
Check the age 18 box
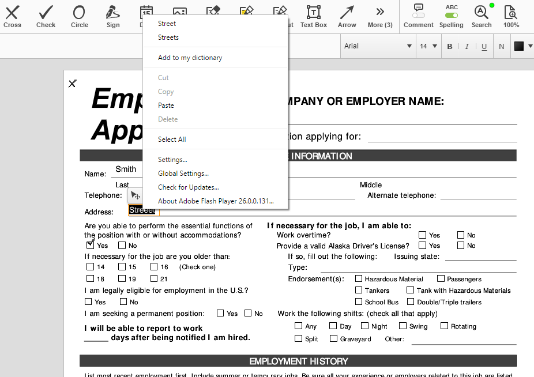pyautogui.click(x=90, y=278)
